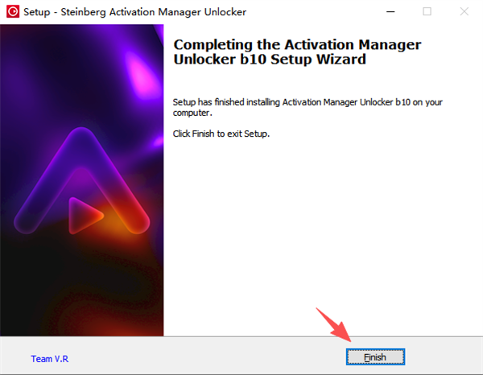Click the greyed-out maximize box

(427, 12)
